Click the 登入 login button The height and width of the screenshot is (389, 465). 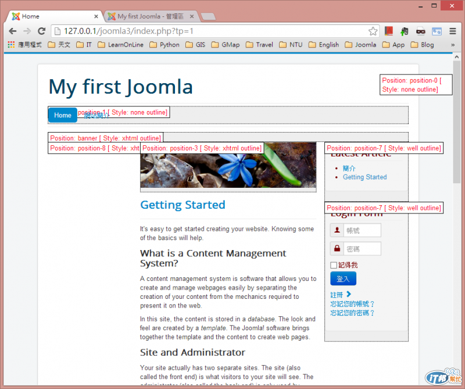point(343,279)
